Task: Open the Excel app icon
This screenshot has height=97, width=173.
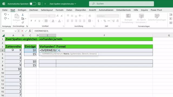Action: click(x=4, y=4)
